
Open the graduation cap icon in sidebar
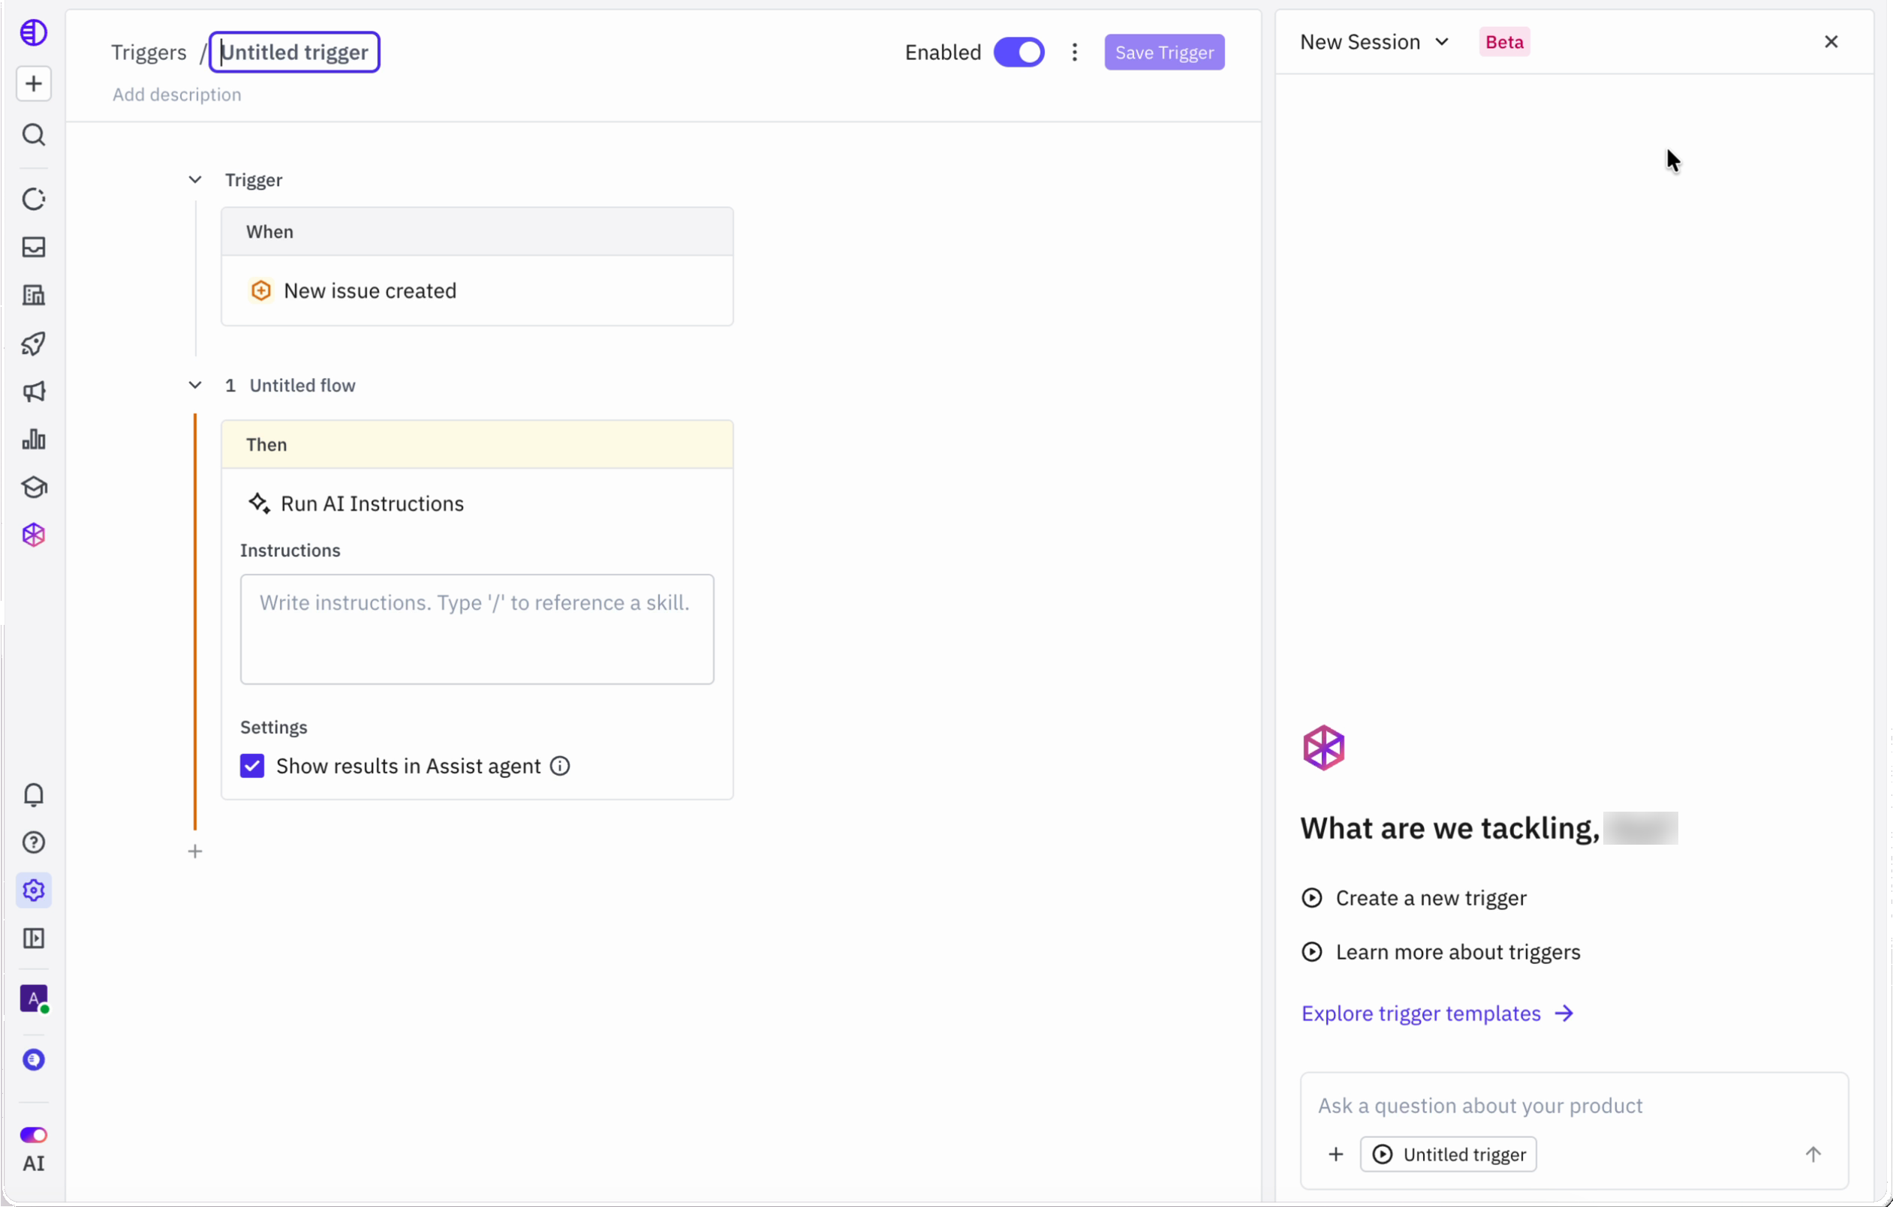[34, 487]
